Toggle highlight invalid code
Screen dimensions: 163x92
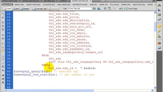click(3, 47)
